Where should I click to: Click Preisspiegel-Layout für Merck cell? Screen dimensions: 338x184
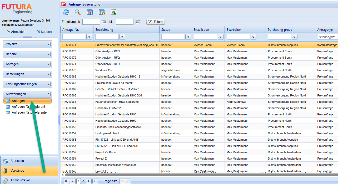pyautogui.click(x=126, y=83)
